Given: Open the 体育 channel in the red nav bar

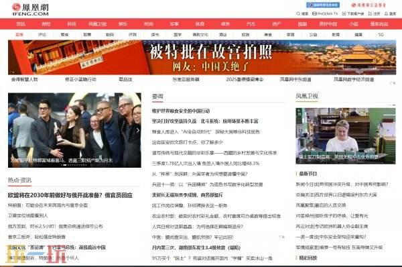Looking at the screenshot, I should pyautogui.click(x=200, y=24).
